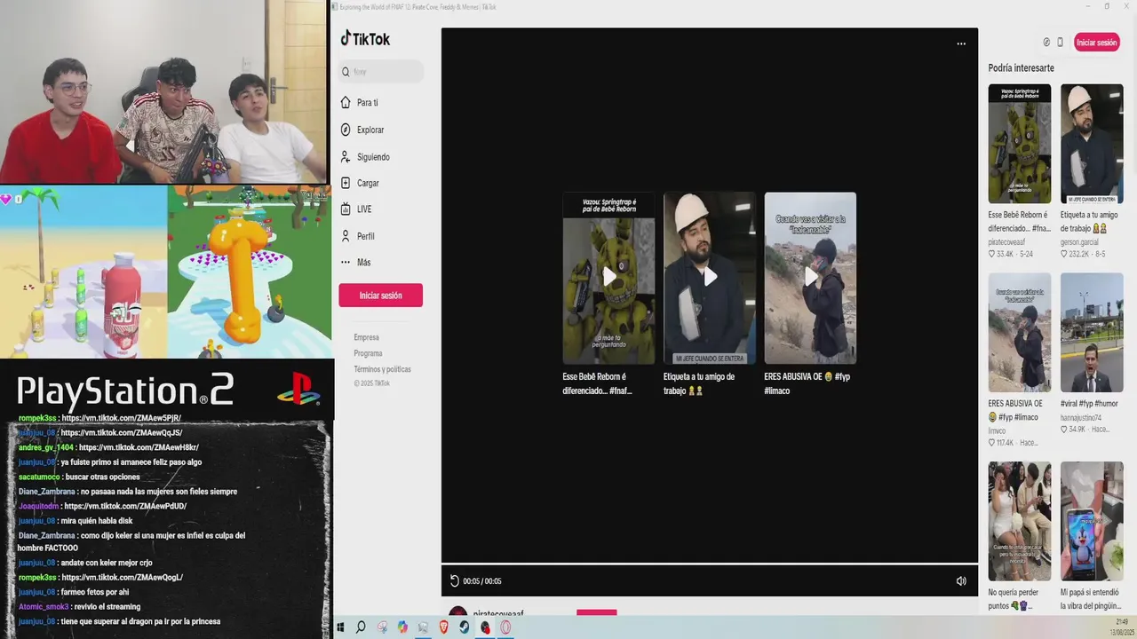The image size is (1137, 639).
Task: Play 'ERES ABUSIVA OE' end-screen video
Action: pos(810,278)
